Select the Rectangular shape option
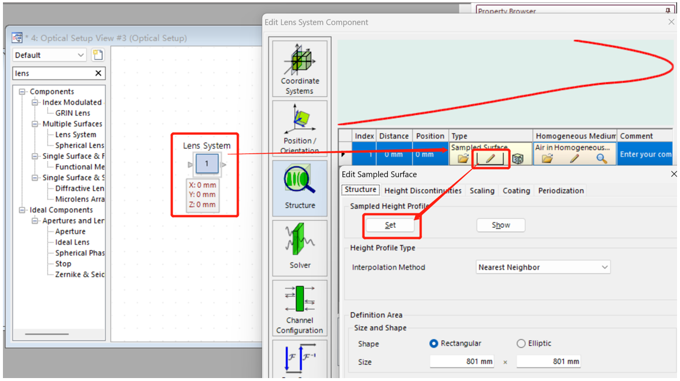 [434, 343]
